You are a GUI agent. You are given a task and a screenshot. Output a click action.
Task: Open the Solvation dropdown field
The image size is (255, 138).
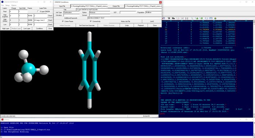click(71, 15)
